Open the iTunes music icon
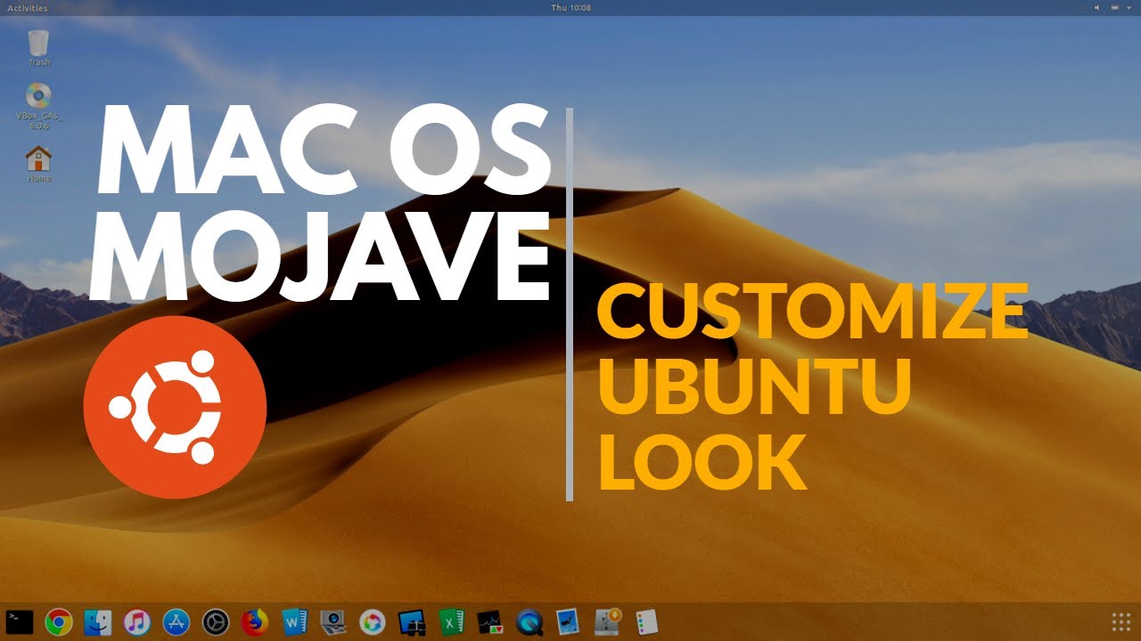This screenshot has width=1141, height=641. 136,621
